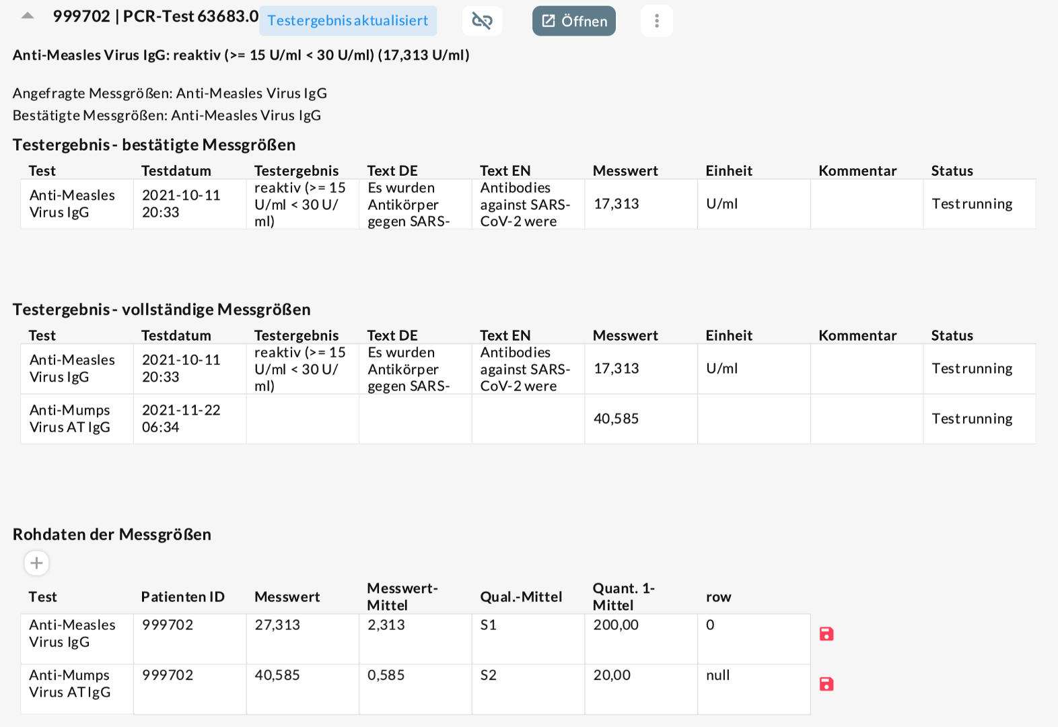The image size is (1058, 727).
Task: Open the test with Öffnen button
Action: click(x=573, y=21)
